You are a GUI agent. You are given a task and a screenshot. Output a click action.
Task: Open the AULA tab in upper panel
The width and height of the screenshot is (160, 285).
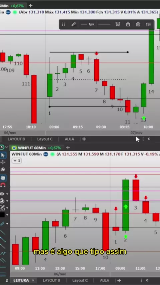pos(69,139)
